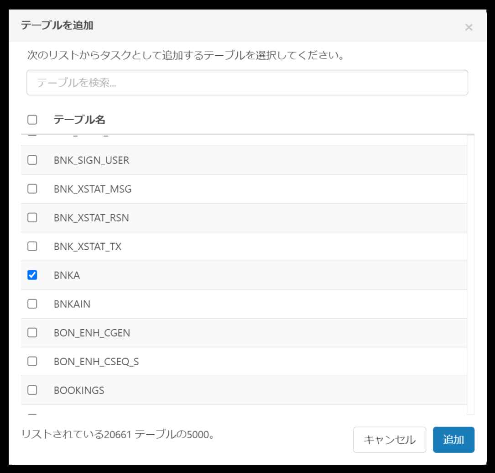
Task: Select the BON_ENH_CSEQ_S checkbox
Action: 32,362
